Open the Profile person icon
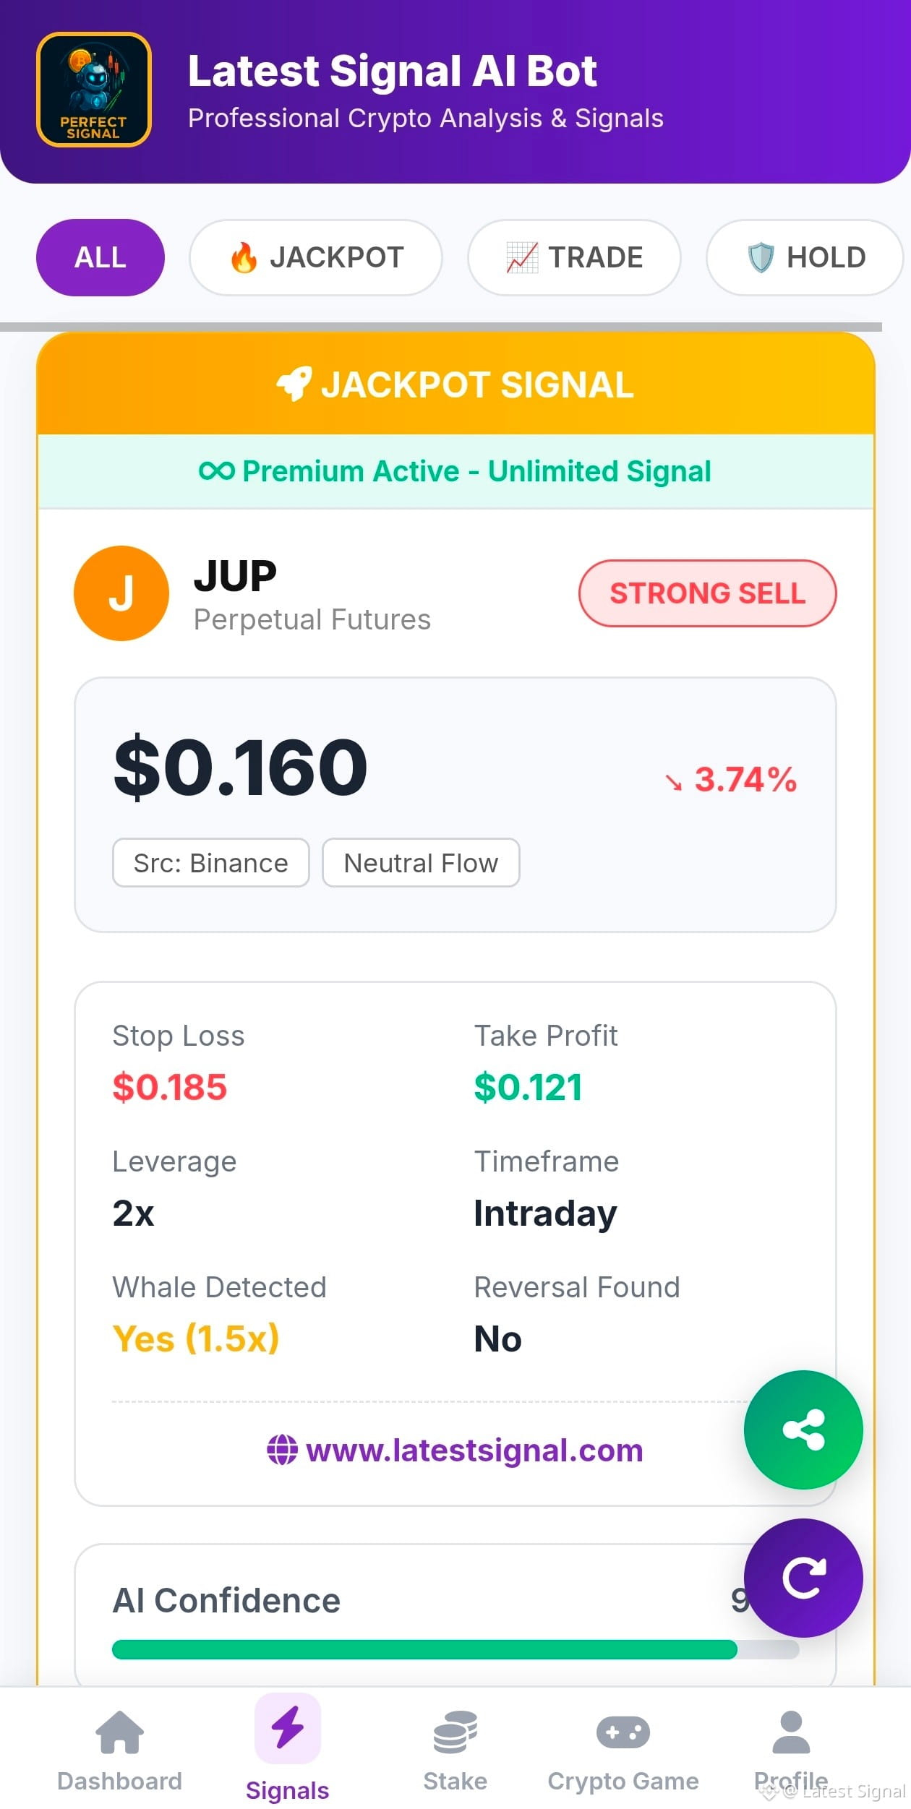 pyautogui.click(x=791, y=1732)
